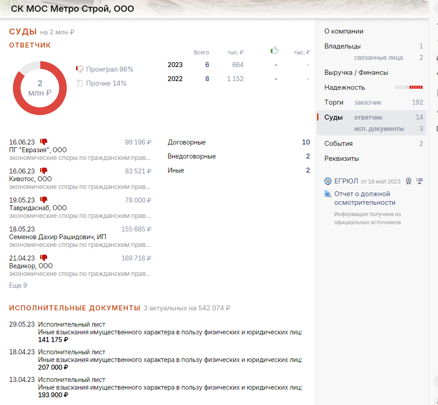
Task: Open the ЕГРЮЛ extract link
Action: (346, 181)
